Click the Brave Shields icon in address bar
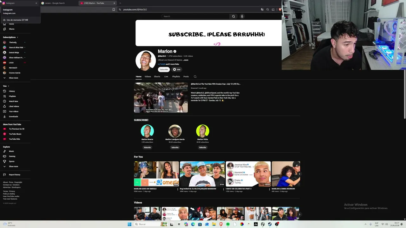This screenshot has width=406, height=228. tap(280, 9)
